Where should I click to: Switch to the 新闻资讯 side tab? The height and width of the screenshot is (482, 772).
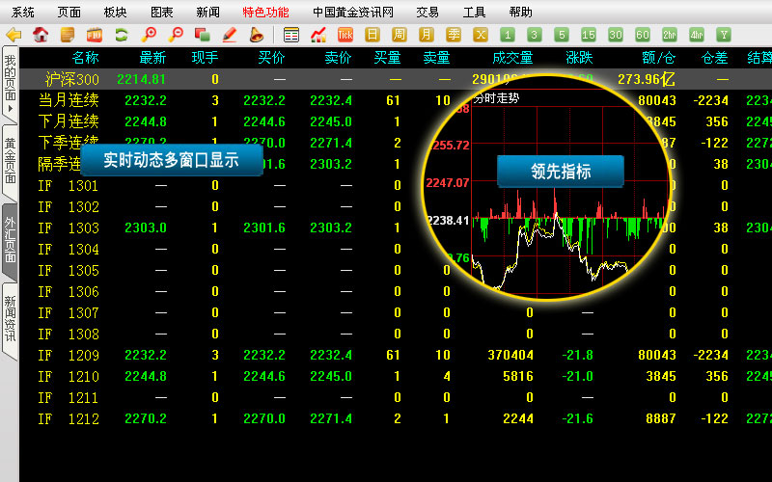(10, 318)
